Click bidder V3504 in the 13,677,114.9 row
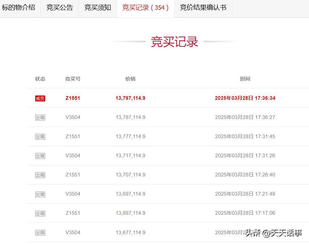Screen dimensions: 309x244 [73, 232]
